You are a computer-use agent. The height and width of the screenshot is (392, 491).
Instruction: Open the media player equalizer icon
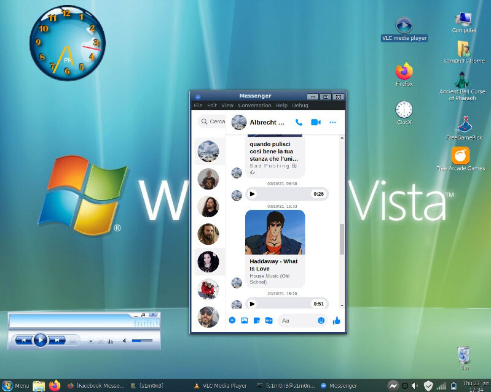pyautogui.click(x=110, y=341)
